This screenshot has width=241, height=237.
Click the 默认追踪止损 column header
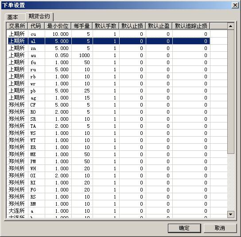191,26
